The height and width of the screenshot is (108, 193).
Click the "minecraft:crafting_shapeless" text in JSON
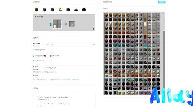pyautogui.click(x=57, y=97)
